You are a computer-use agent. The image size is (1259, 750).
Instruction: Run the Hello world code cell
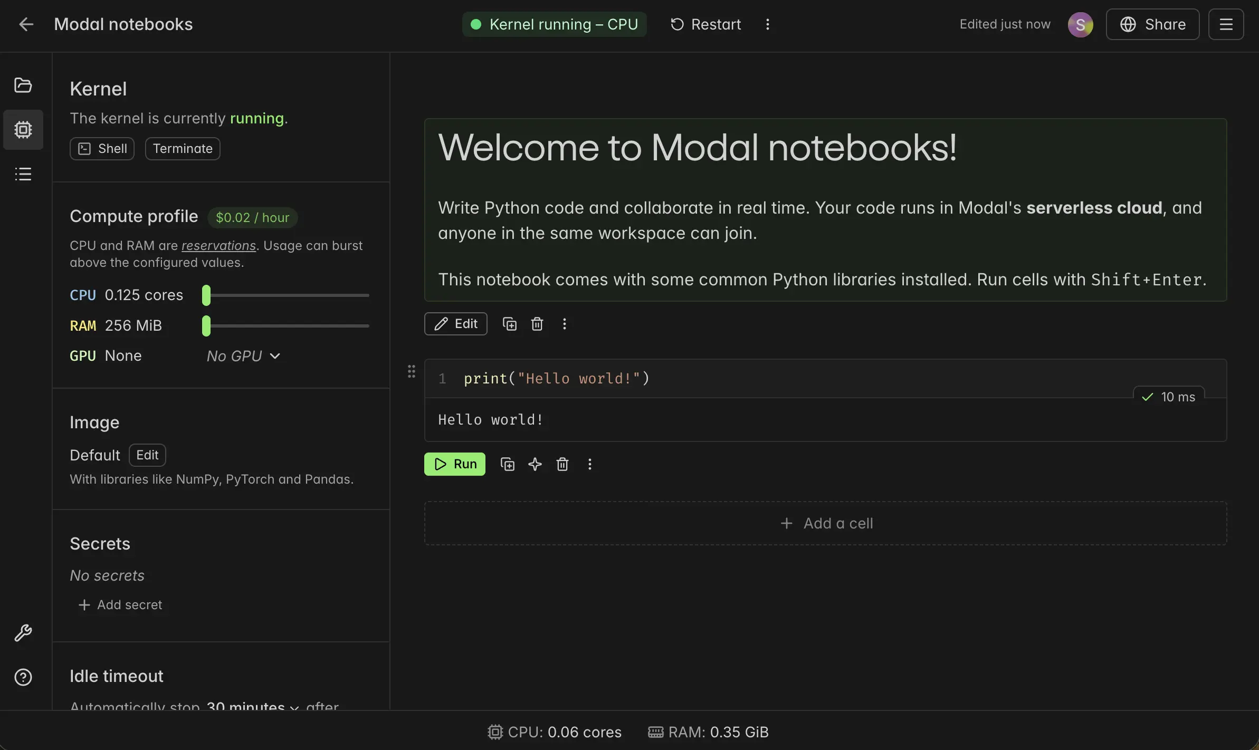455,464
